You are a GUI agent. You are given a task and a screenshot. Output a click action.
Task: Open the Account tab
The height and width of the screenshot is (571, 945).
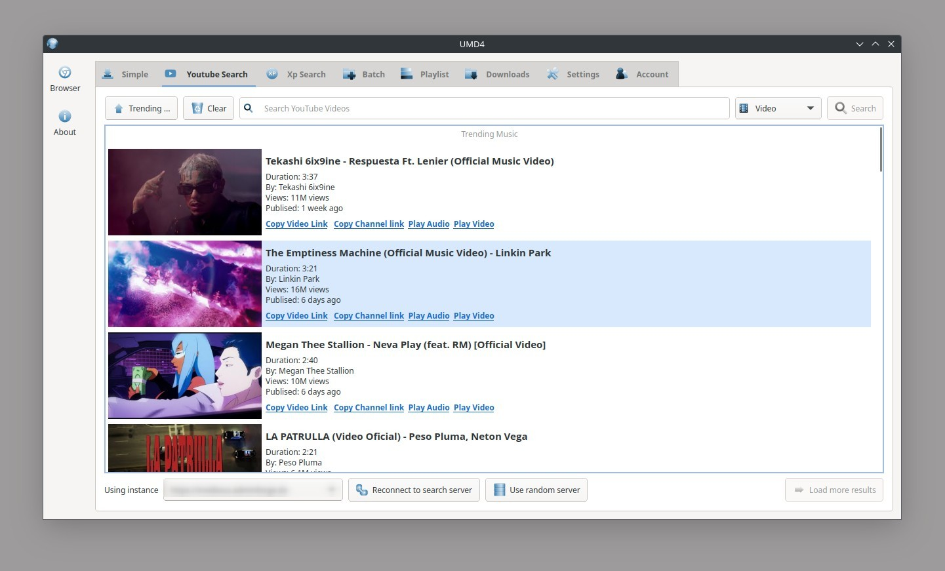pyautogui.click(x=643, y=74)
